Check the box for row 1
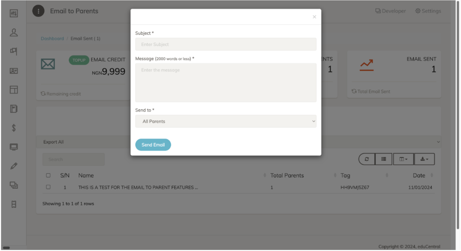This screenshot has height=251, width=461. (48, 187)
